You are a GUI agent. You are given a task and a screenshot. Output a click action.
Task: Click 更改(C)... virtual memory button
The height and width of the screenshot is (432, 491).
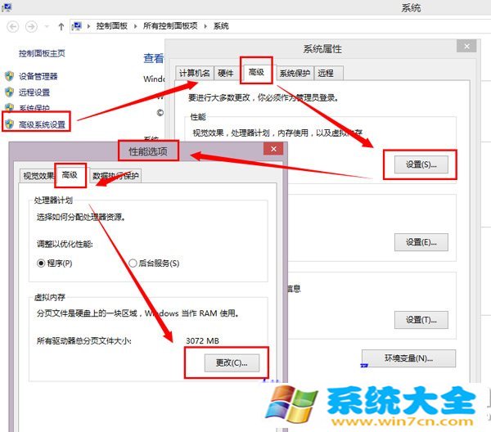(232, 362)
